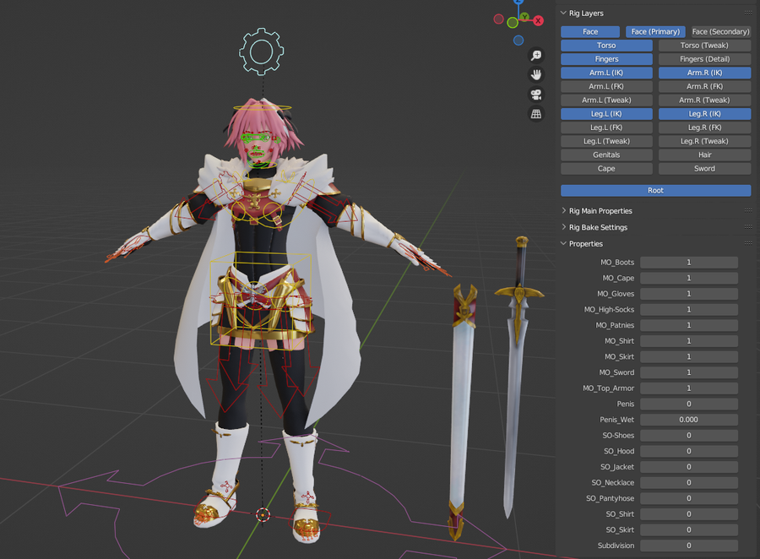Click the Fingers (Detail) layer button
Viewport: 760px width, 559px height.
point(703,58)
